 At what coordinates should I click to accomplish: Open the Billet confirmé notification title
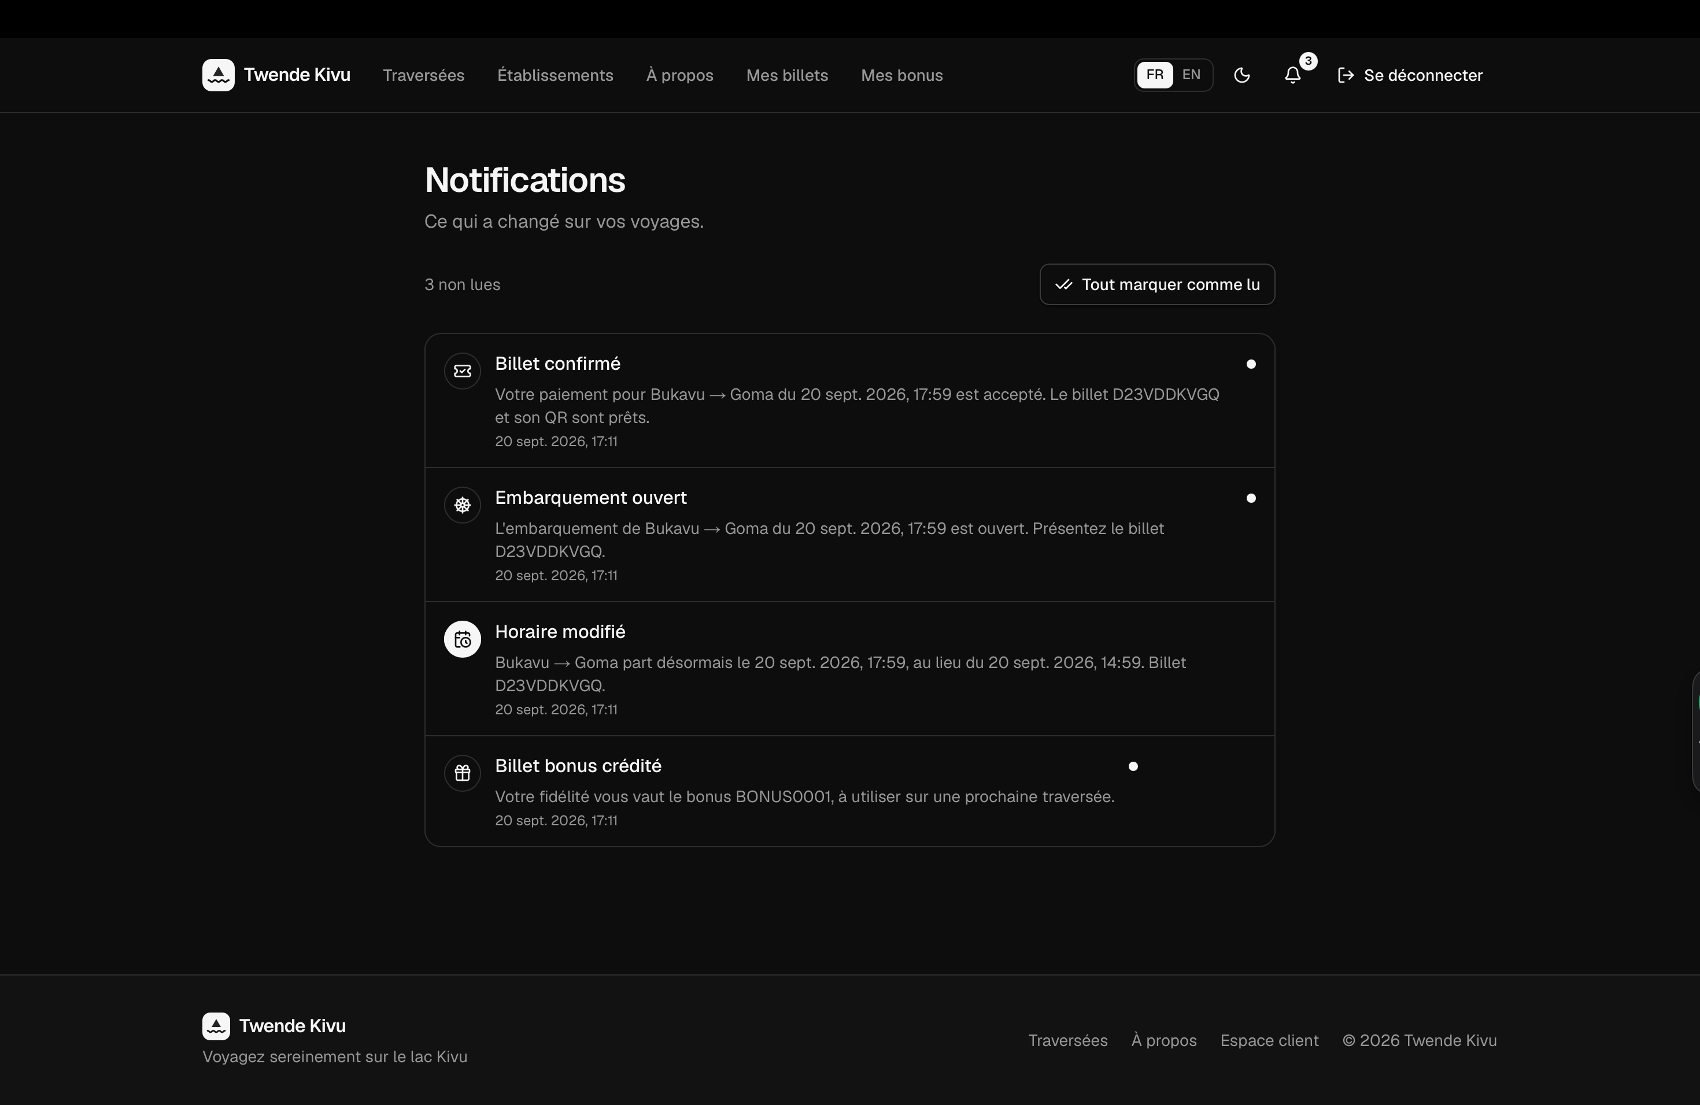click(x=558, y=364)
